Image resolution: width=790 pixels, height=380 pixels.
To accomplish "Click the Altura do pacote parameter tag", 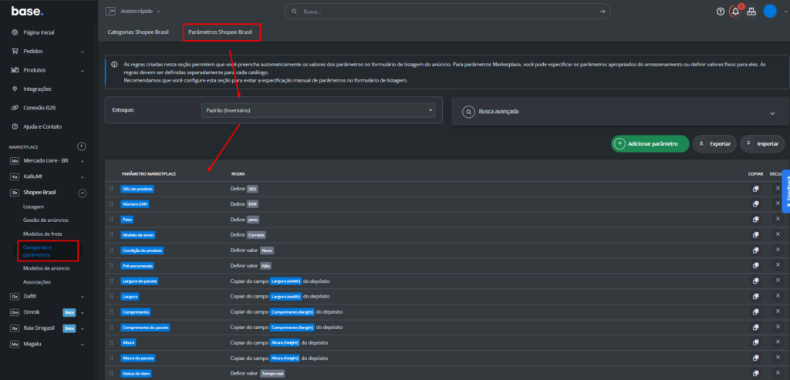I will [137, 358].
